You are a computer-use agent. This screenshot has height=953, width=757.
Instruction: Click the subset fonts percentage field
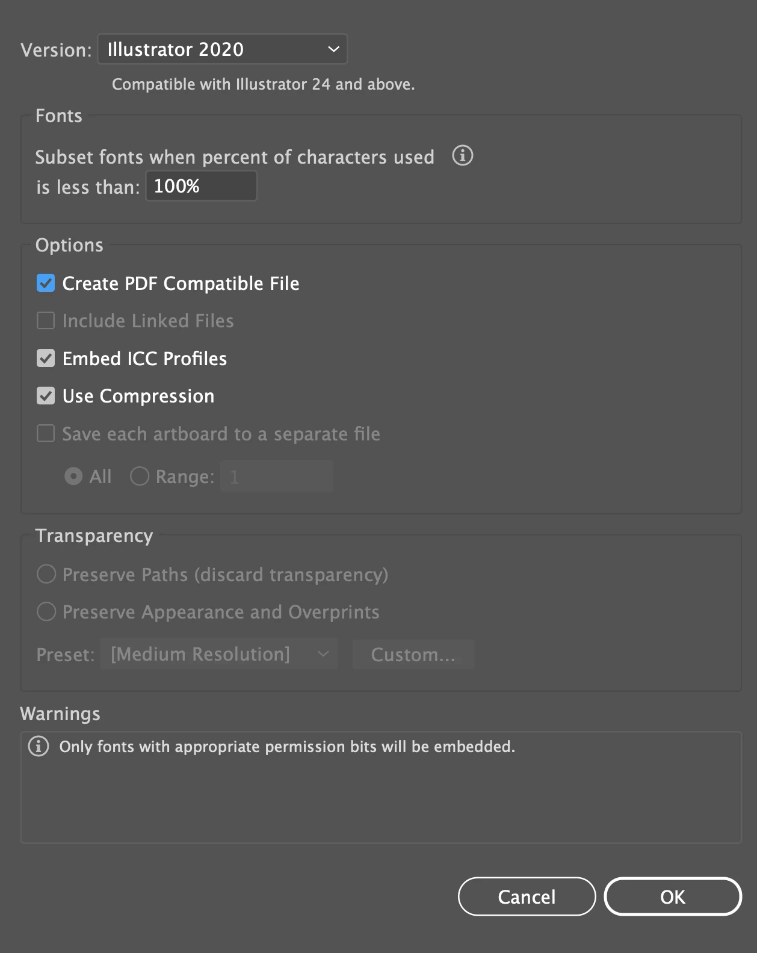201,186
